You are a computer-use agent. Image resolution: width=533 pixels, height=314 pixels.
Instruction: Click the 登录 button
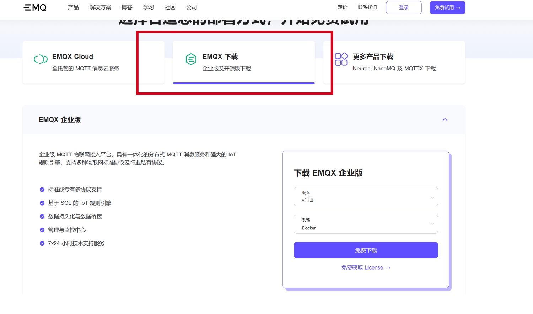(404, 7)
